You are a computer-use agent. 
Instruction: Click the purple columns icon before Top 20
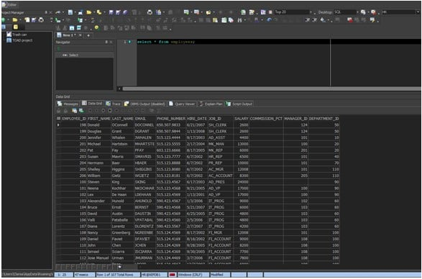(x=263, y=12)
